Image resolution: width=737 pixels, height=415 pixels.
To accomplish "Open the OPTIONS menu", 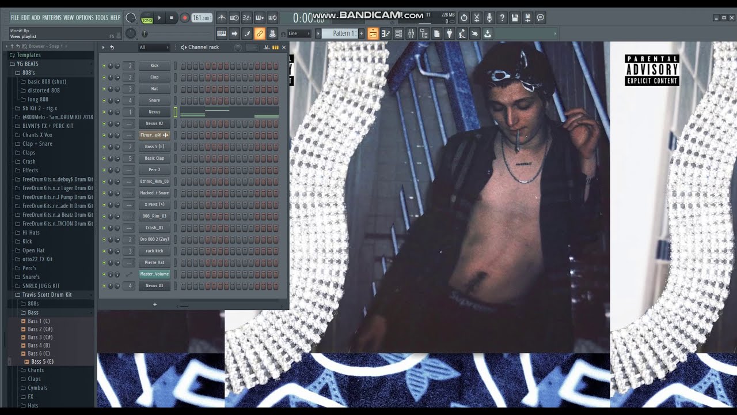I will click(84, 18).
